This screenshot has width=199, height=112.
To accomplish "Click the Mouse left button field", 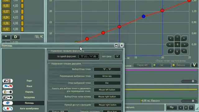I will click(x=107, y=90).
